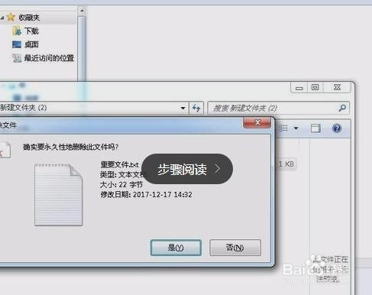Click the permanent delete question text

(70, 147)
